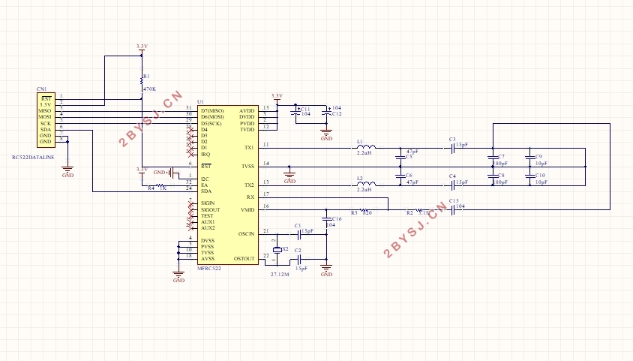Click capacitor C10 10pF symbol
Screen dimensions: 633x361
(x=530, y=176)
